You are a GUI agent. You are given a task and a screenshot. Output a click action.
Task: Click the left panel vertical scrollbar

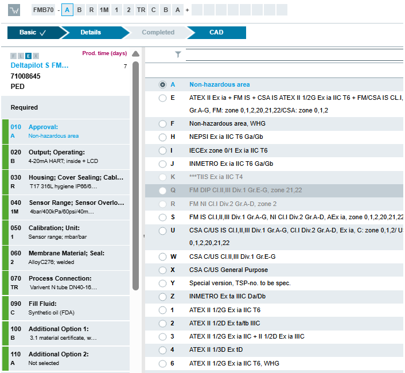(135, 172)
